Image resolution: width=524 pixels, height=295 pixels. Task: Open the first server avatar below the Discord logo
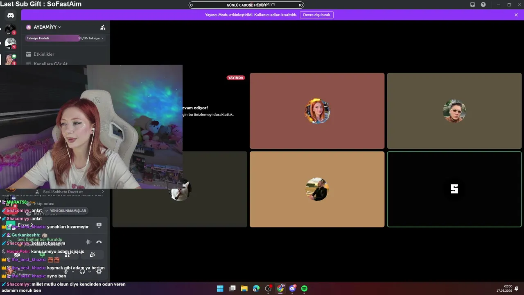click(10, 29)
